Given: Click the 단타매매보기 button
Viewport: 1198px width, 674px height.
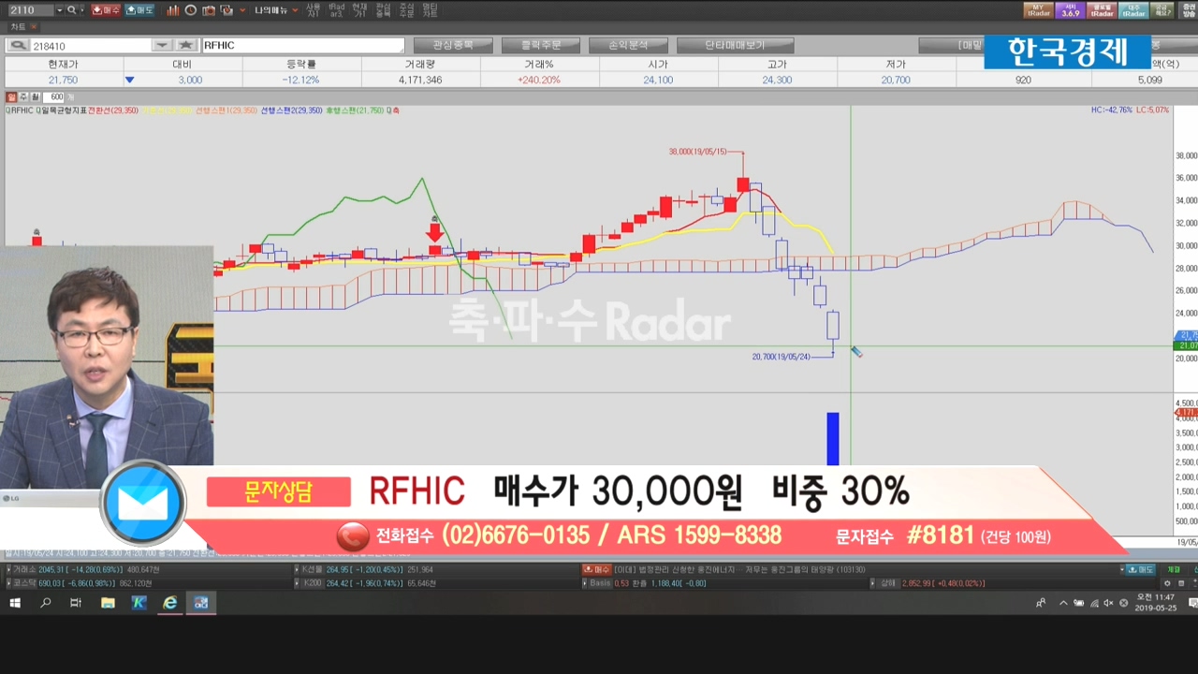Looking at the screenshot, I should point(735,45).
